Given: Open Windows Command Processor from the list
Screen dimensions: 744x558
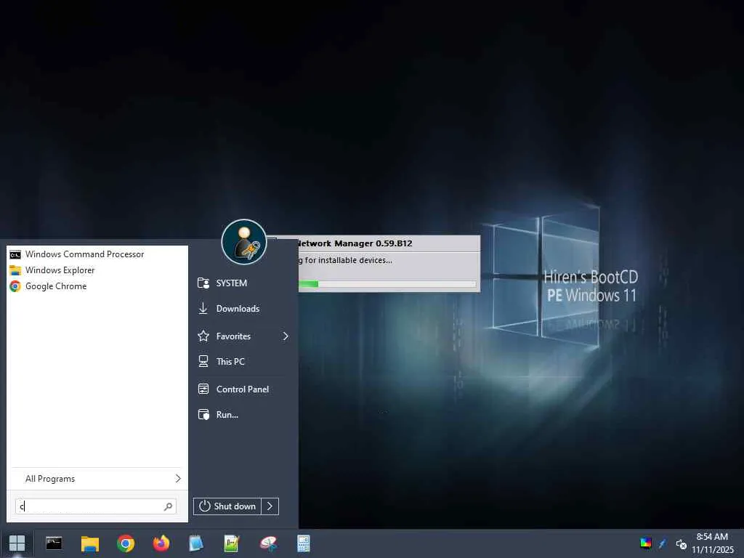Looking at the screenshot, I should (x=97, y=254).
